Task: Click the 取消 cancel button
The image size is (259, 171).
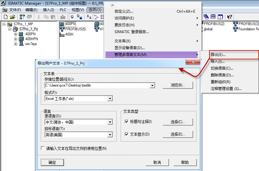Action: 157,162
